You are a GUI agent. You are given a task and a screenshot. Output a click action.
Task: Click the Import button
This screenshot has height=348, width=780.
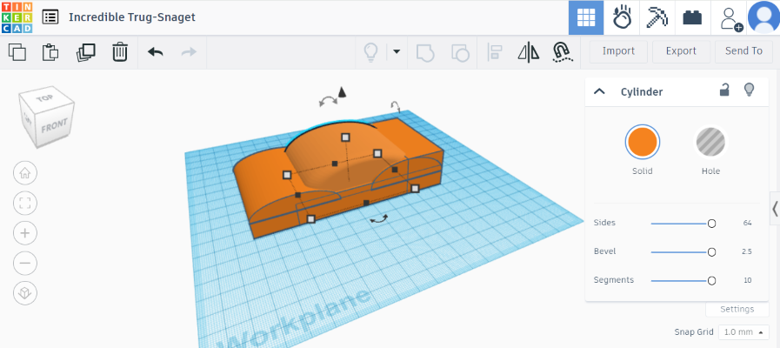click(x=618, y=51)
